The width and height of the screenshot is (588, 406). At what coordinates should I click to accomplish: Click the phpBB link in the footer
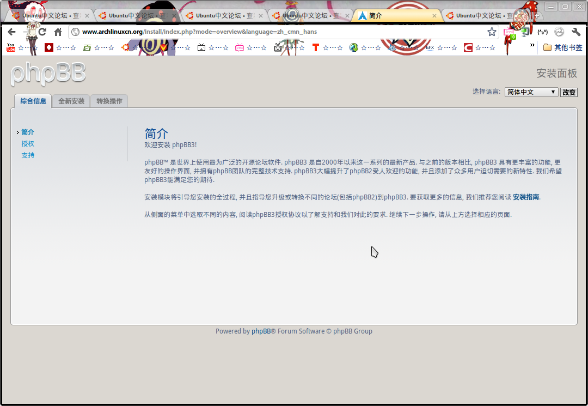click(x=261, y=331)
